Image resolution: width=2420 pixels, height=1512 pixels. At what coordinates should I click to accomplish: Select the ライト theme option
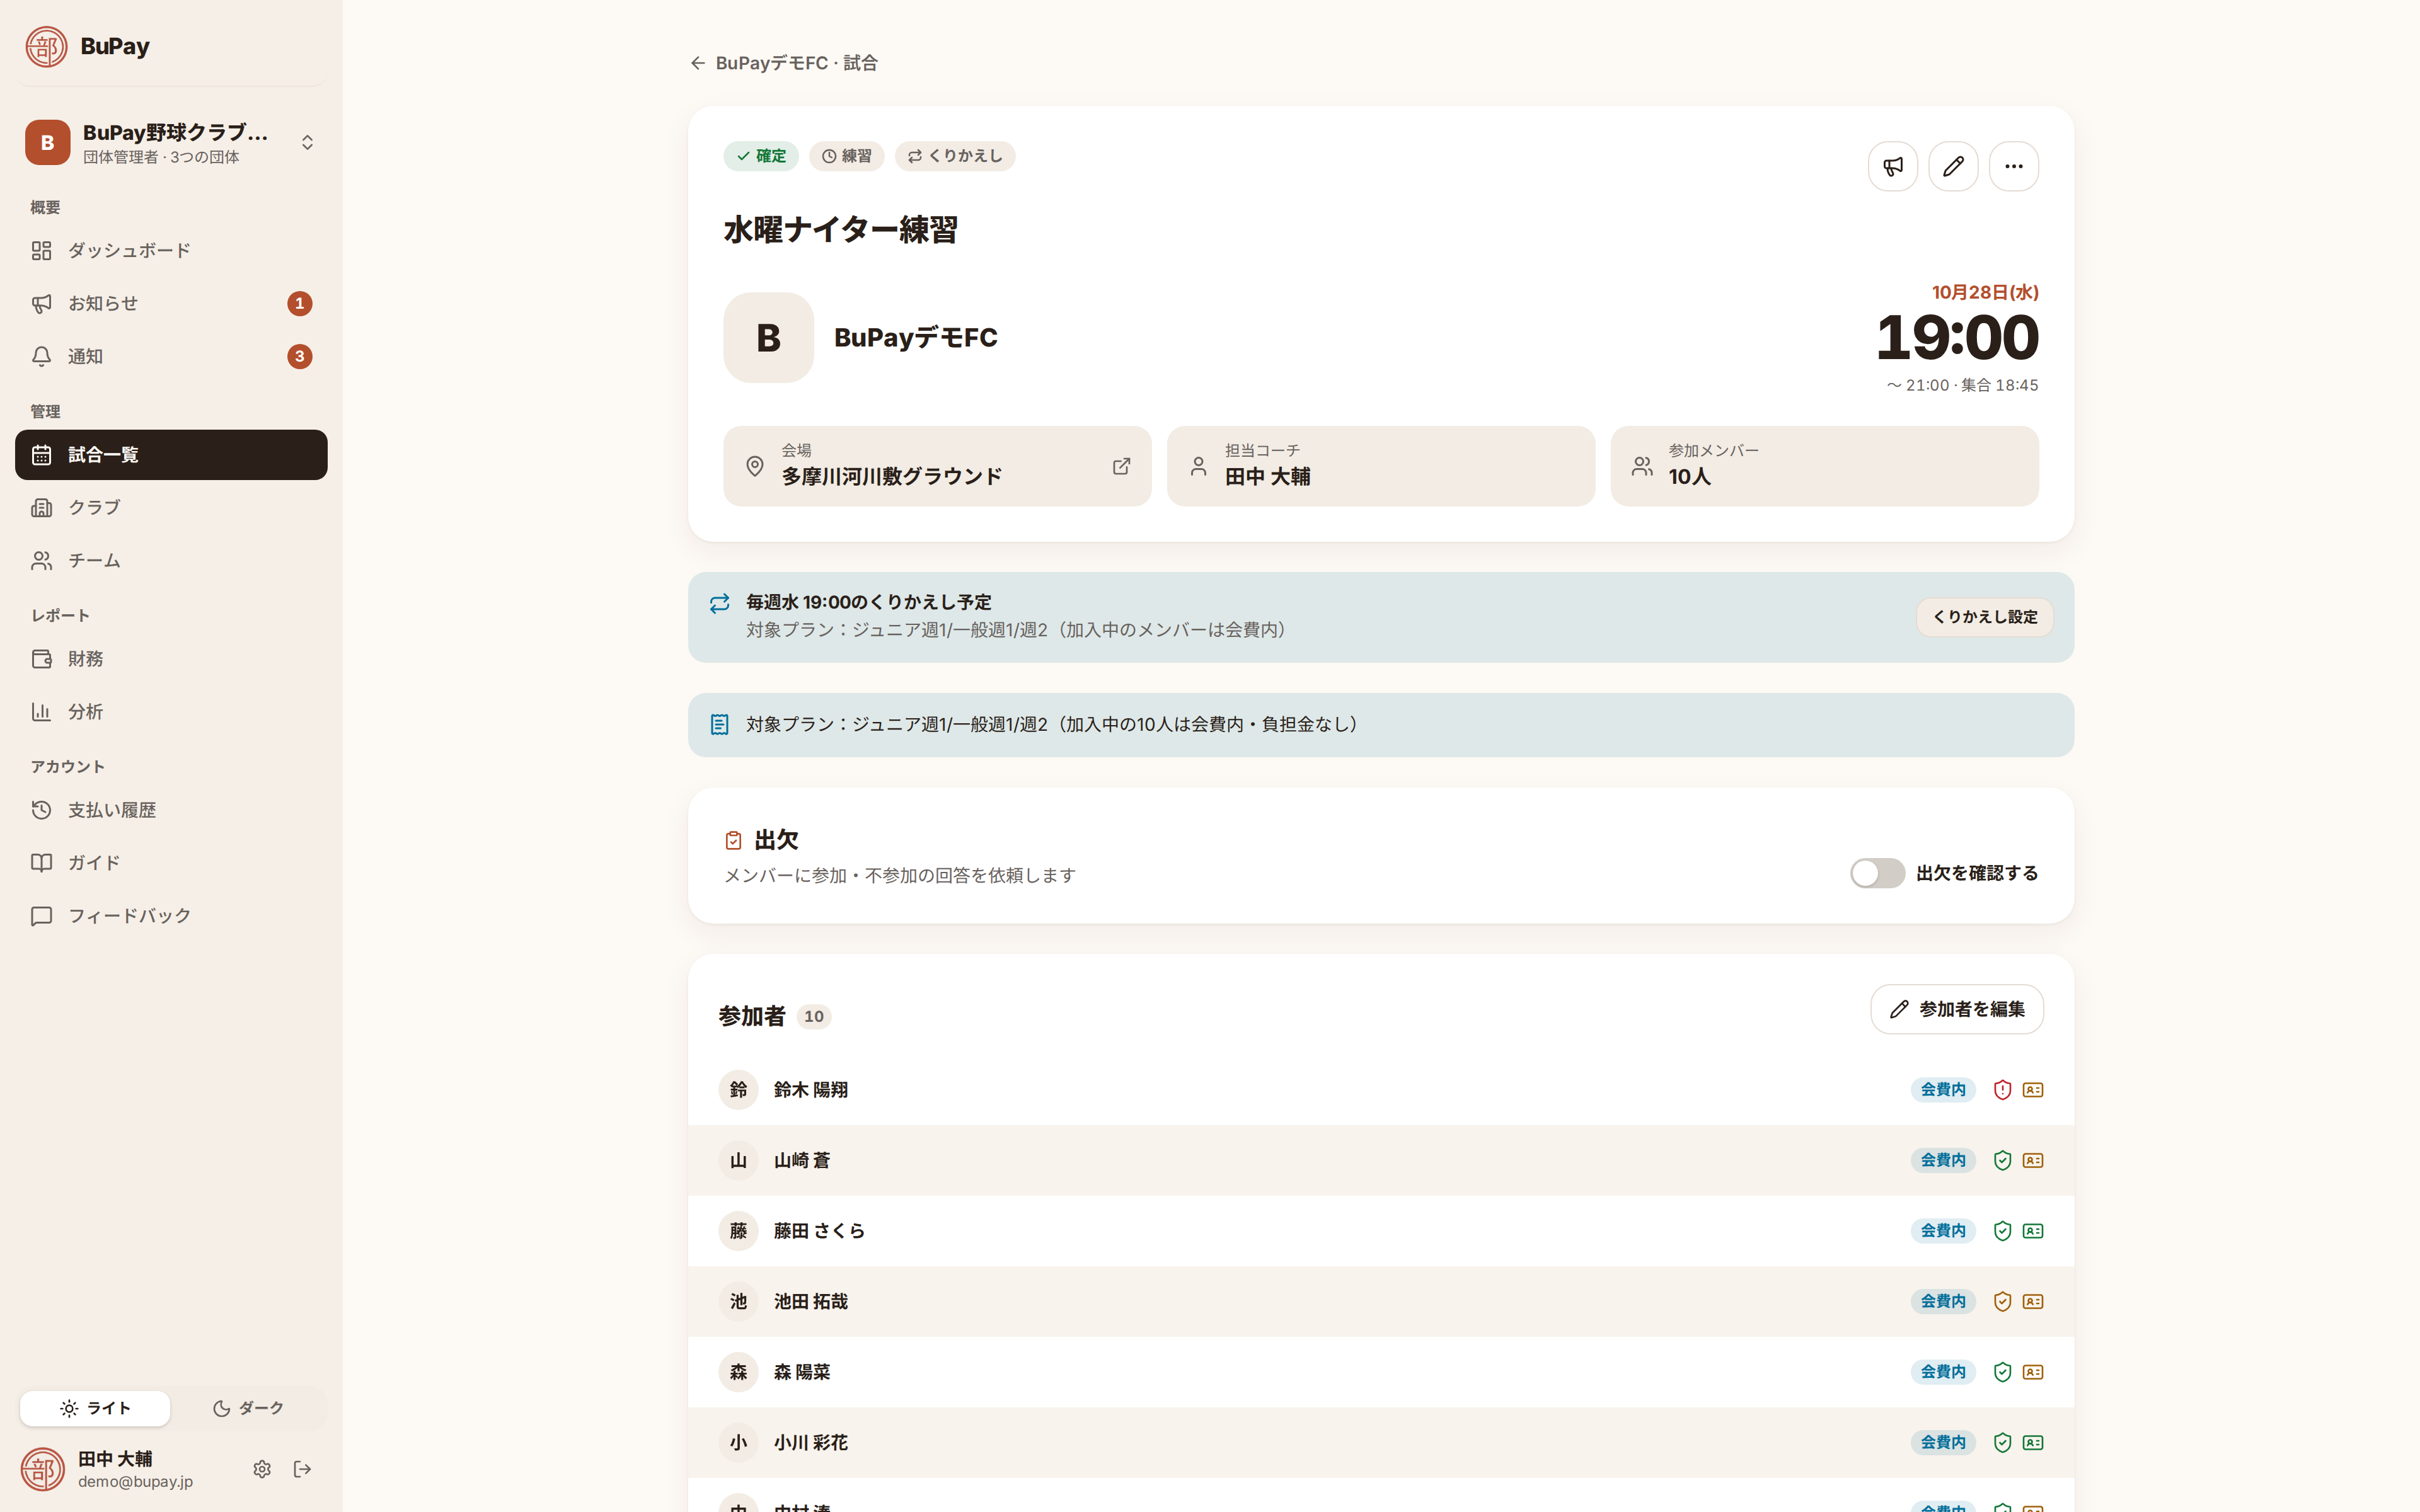95,1408
